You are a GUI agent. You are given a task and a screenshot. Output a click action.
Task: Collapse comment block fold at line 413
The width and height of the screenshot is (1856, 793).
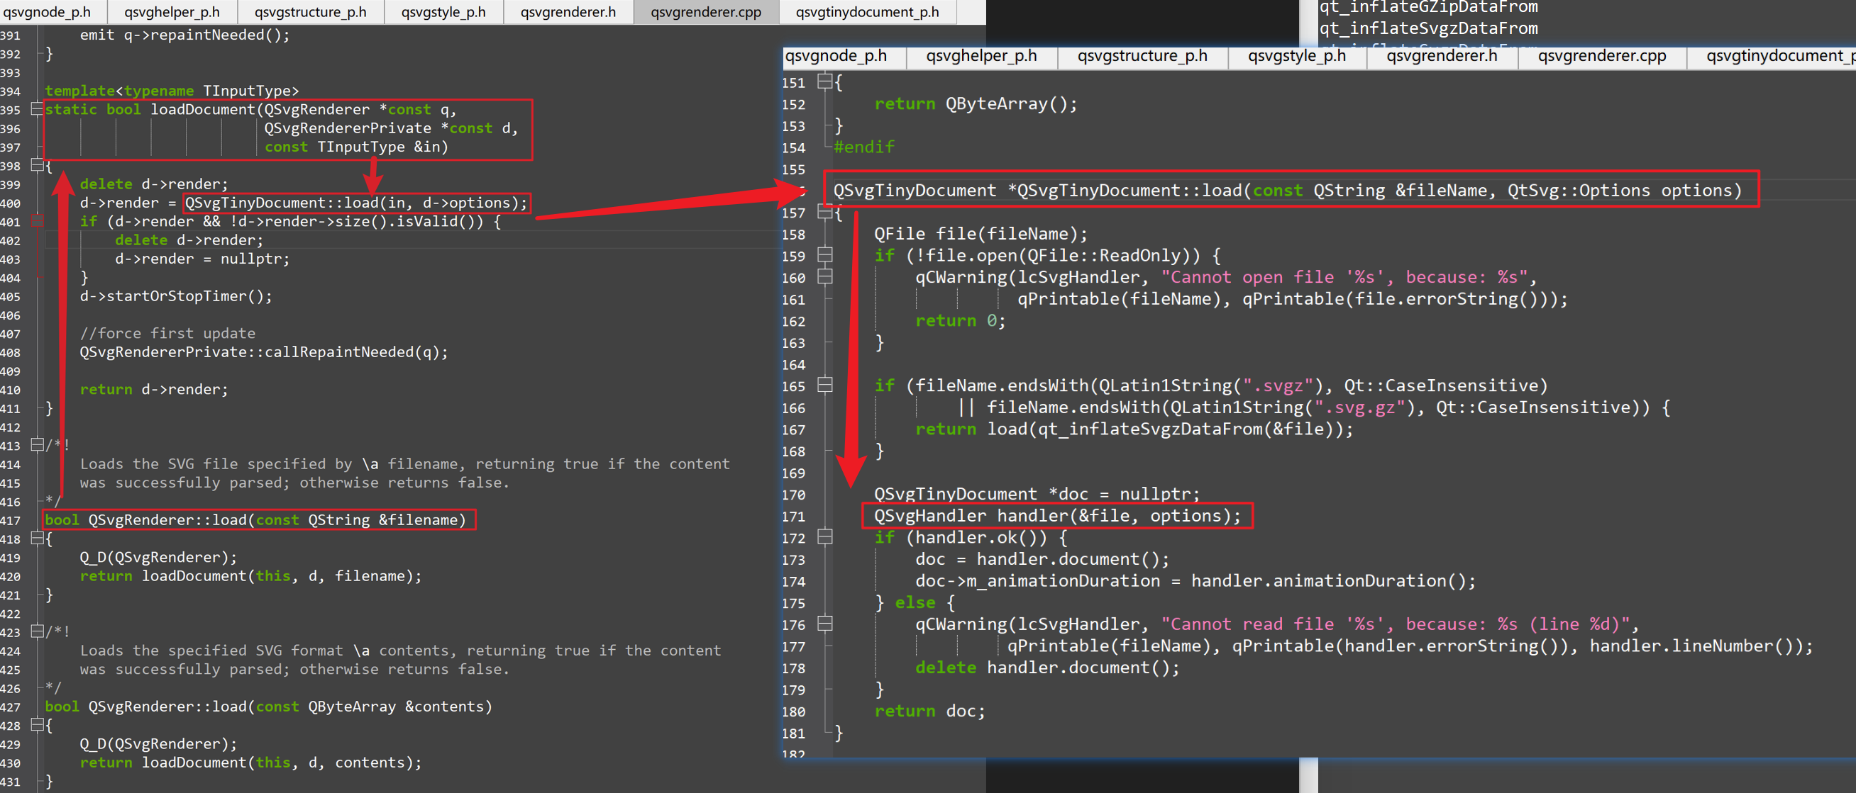37,446
